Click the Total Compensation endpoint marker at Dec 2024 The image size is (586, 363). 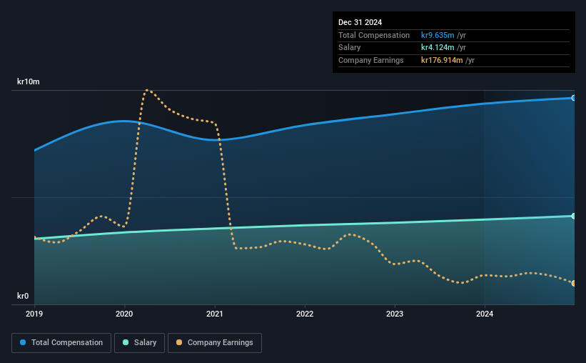pos(574,98)
